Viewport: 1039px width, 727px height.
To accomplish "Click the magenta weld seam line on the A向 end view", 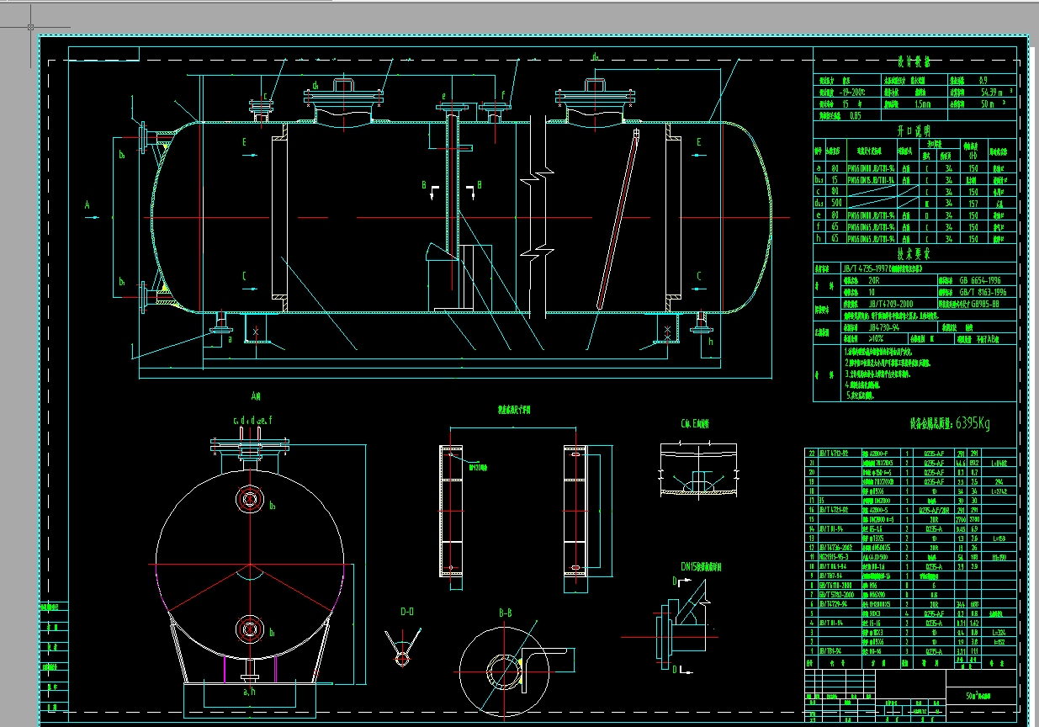I will click(x=225, y=670).
